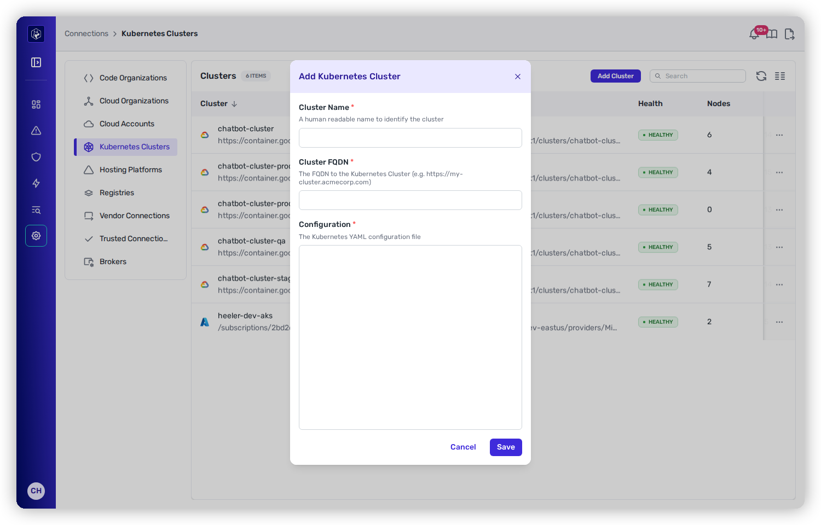Image resolution: width=821 pixels, height=525 pixels.
Task: Click the chatbot-cluster row name
Action: click(x=246, y=129)
